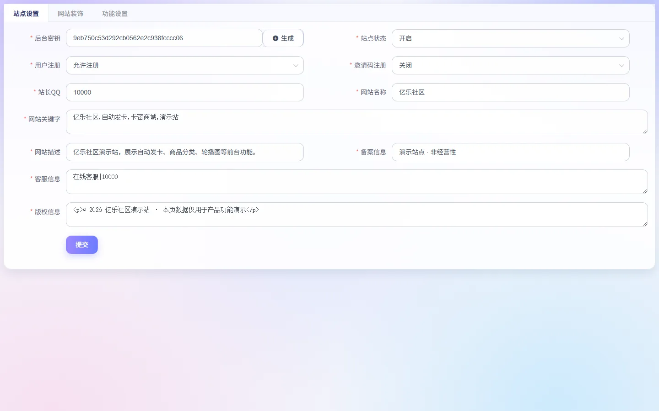Click the 站长QQ label text
Viewport: 659px width, 411px height.
pos(49,92)
